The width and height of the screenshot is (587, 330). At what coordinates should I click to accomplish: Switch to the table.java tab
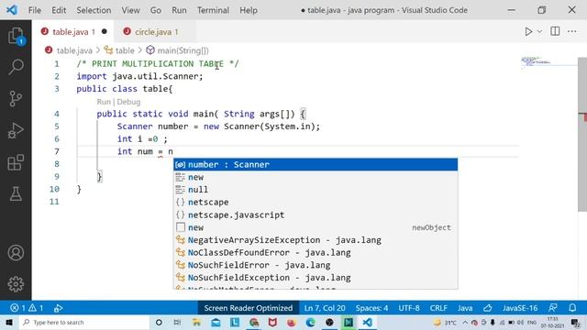click(x=73, y=32)
